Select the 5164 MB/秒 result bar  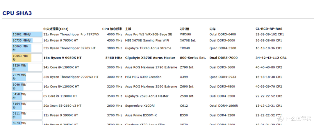[x=27, y=106]
